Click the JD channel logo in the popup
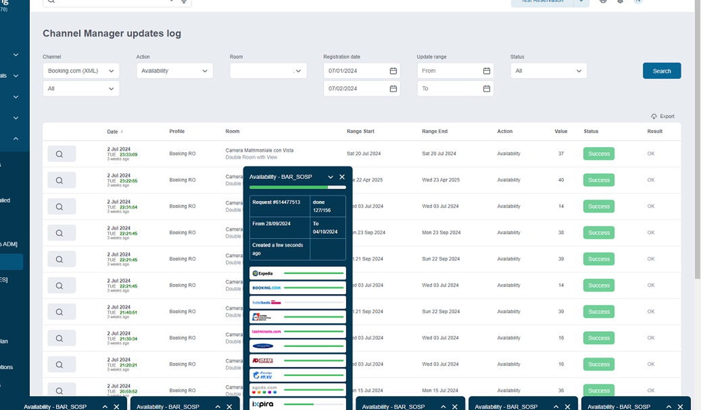701x410 pixels. pos(263,361)
